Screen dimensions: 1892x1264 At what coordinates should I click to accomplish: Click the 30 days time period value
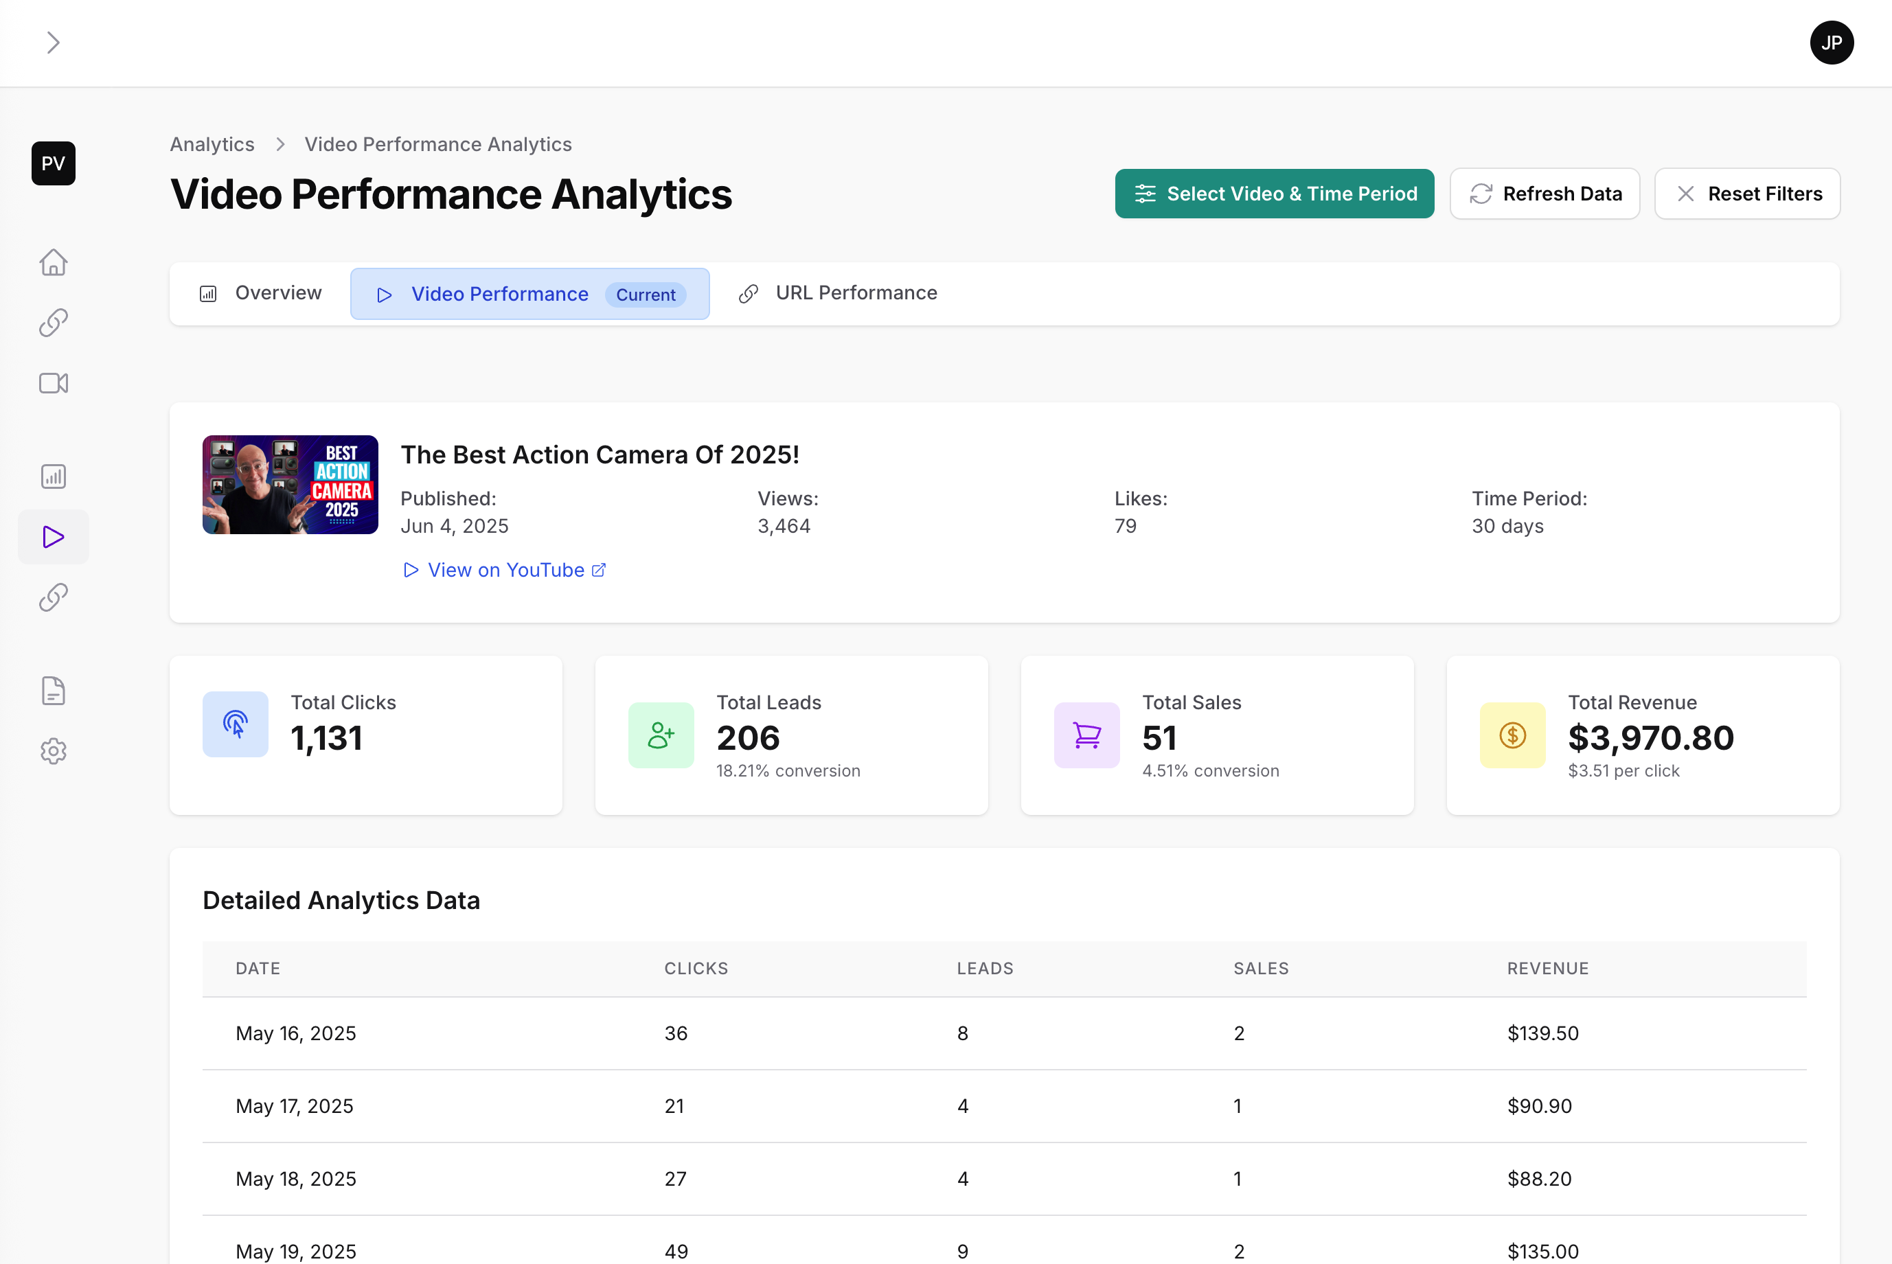tap(1507, 527)
